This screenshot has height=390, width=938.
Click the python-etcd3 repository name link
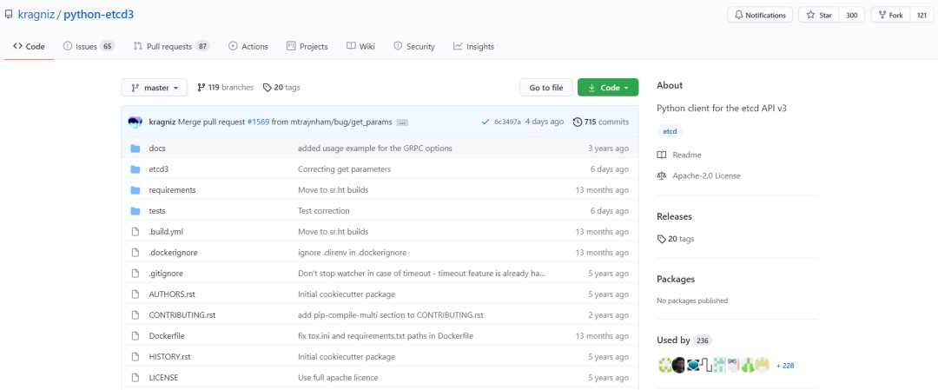(99, 15)
